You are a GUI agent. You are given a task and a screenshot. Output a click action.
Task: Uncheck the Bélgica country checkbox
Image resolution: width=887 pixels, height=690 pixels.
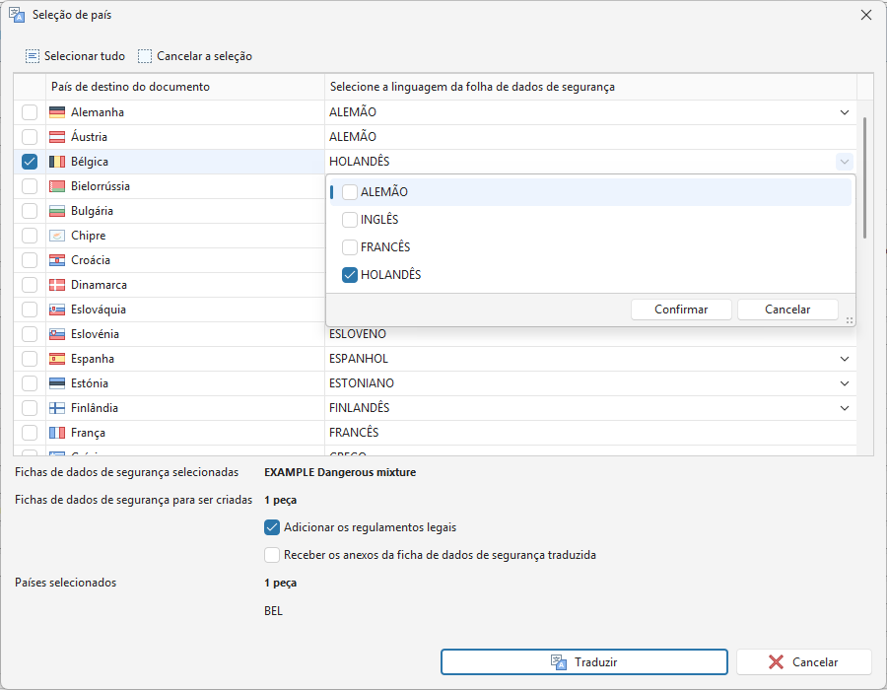(30, 162)
